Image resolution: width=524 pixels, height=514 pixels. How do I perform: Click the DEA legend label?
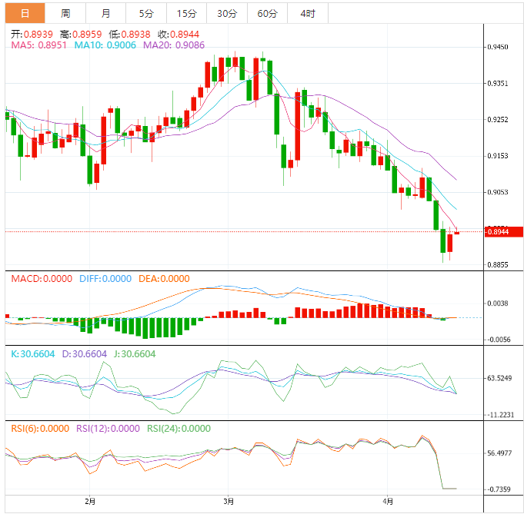163,279
